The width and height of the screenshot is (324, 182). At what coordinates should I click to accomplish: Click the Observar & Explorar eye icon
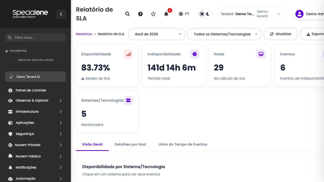[10, 101]
